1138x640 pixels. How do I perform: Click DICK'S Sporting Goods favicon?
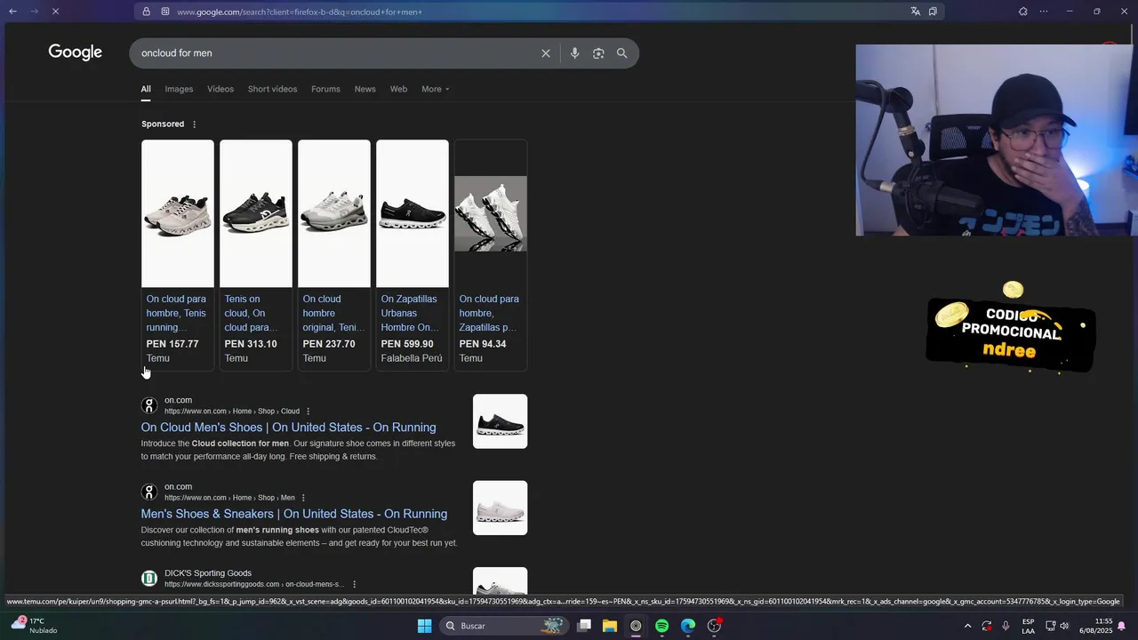click(149, 579)
